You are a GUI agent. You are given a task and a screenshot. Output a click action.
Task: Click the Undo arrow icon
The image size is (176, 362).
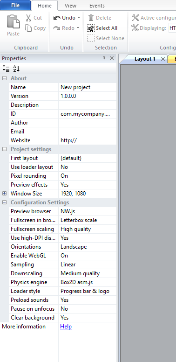(x=57, y=18)
